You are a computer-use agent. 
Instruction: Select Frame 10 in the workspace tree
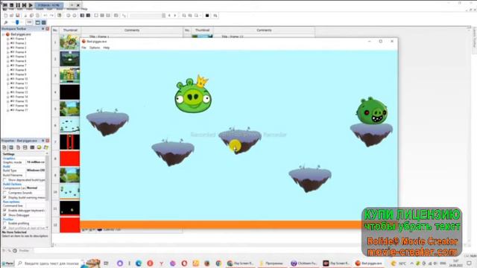(22, 79)
